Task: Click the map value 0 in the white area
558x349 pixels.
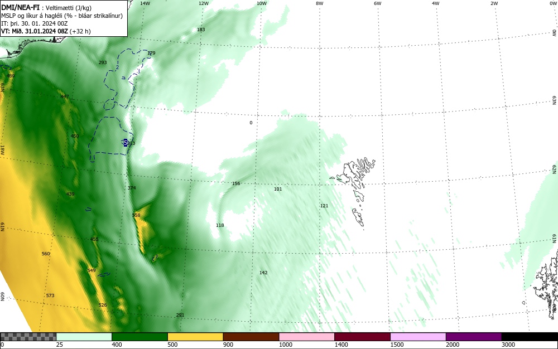Action: click(x=251, y=123)
